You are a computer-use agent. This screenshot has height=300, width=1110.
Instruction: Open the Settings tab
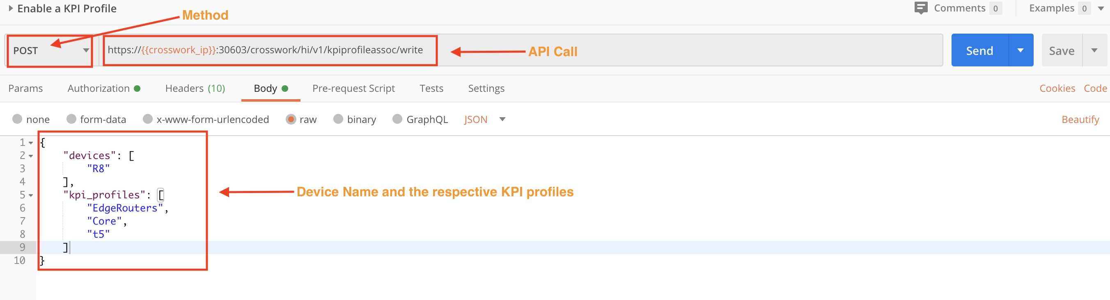click(486, 88)
